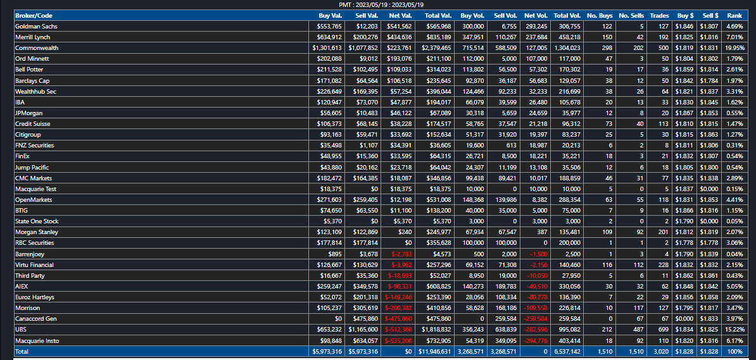Click the FinEx broker name
This screenshot has width=756, height=360.
click(x=23, y=156)
